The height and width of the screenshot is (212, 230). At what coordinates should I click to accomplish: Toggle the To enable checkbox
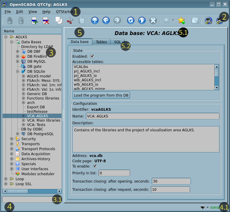[x=95, y=166]
